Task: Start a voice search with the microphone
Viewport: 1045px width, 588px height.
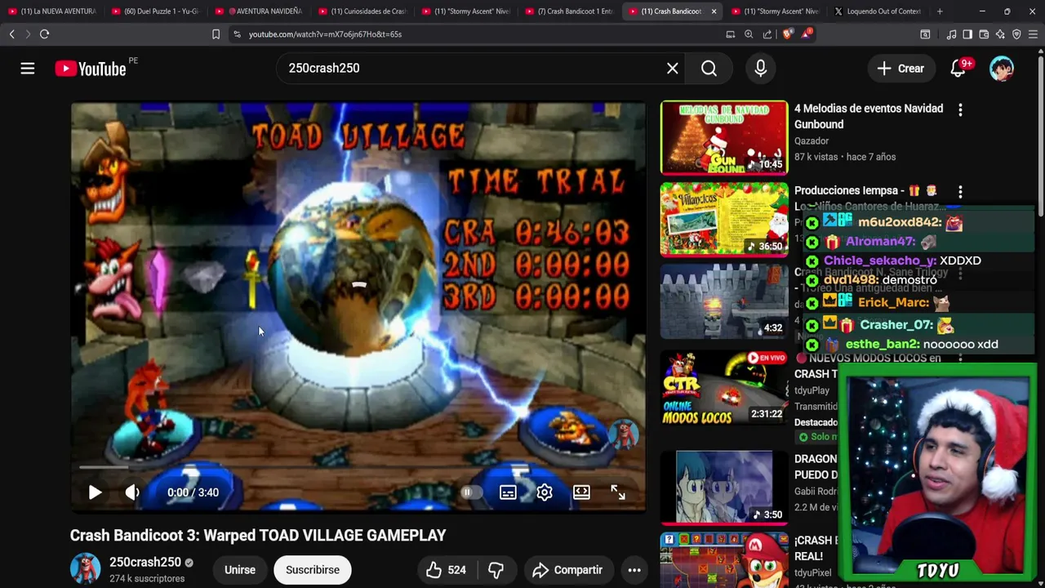Action: click(760, 69)
